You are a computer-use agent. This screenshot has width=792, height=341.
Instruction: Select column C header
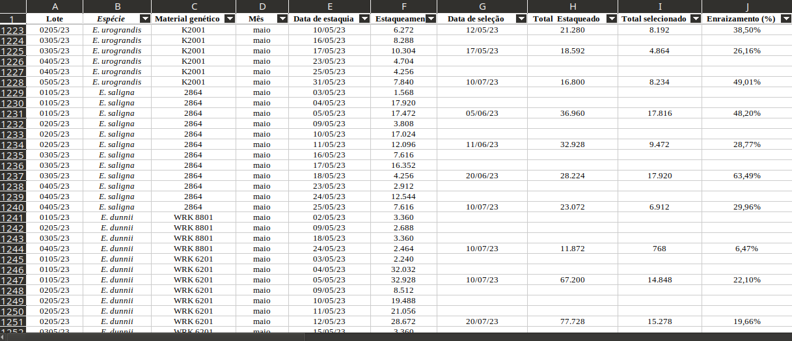coord(193,7)
